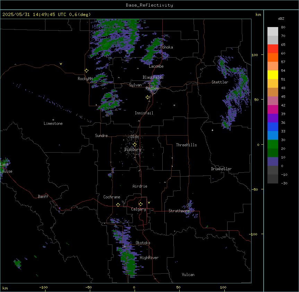299x292 pixels.
Task: Click the white caret marker below Okotoks
Action: tap(125, 247)
